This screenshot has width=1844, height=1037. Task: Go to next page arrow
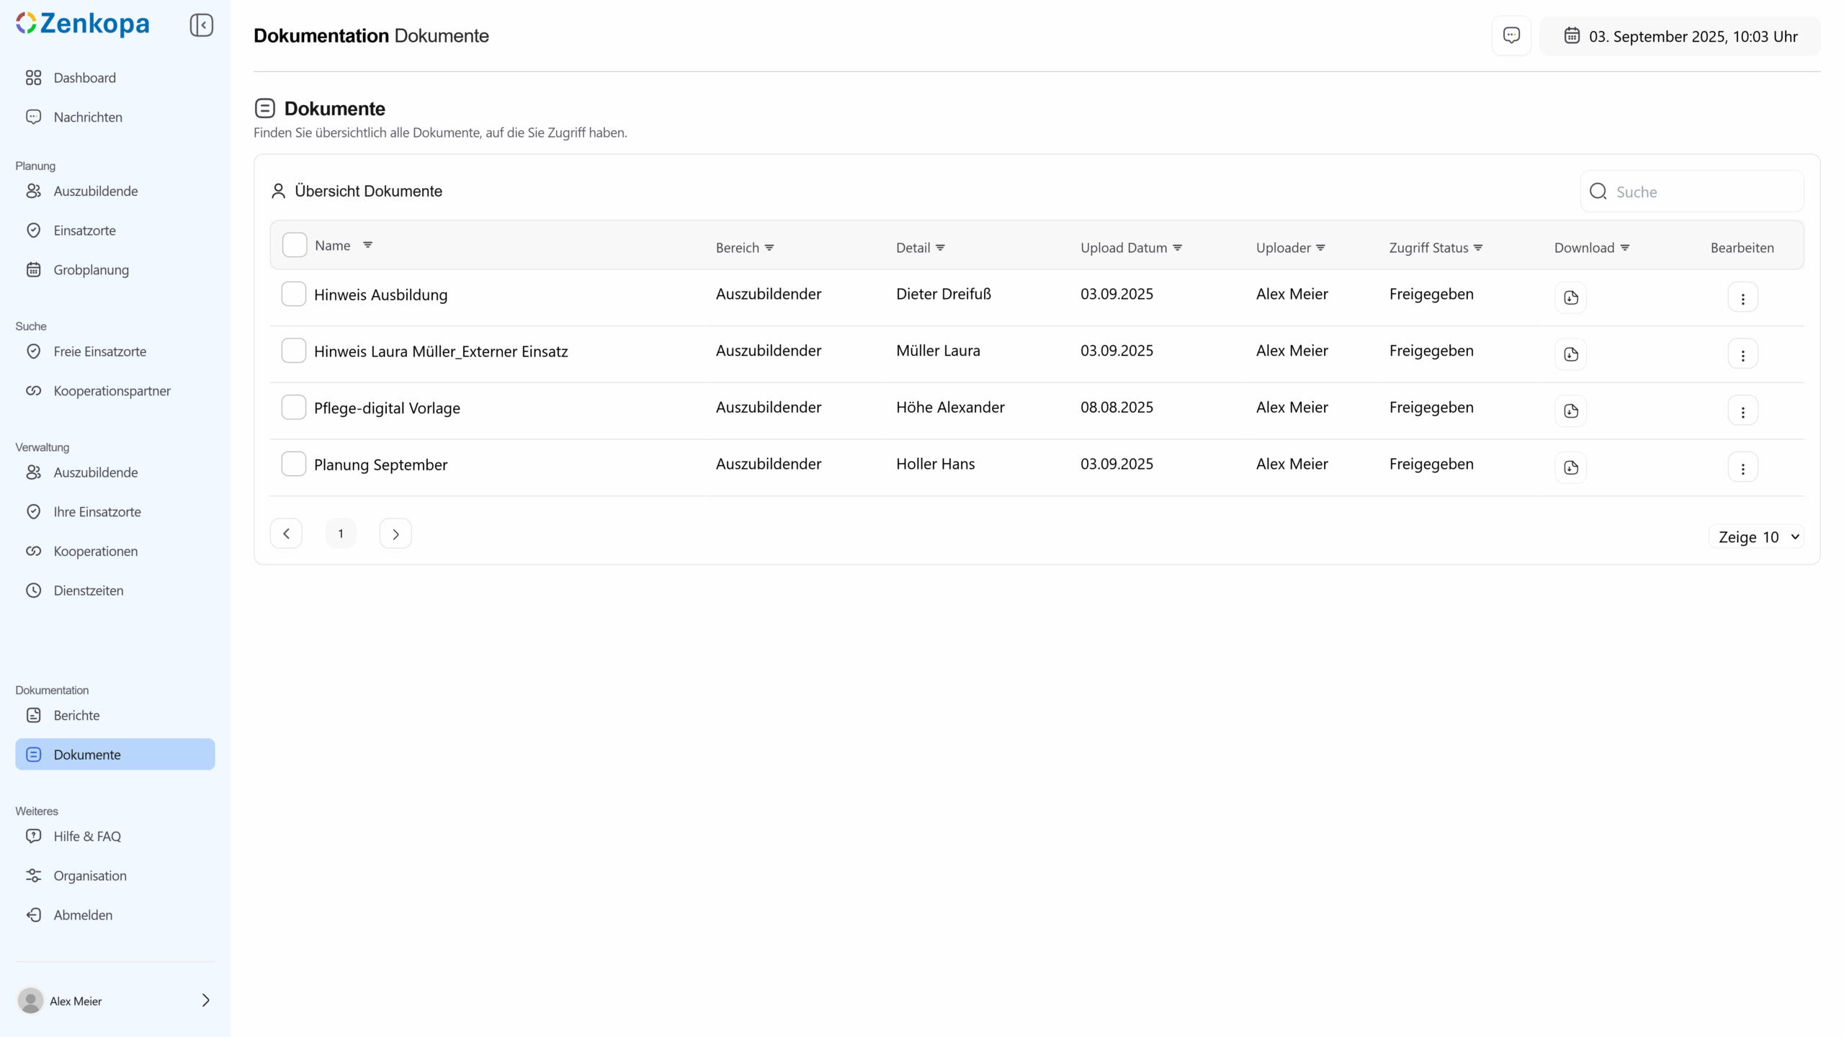[395, 534]
